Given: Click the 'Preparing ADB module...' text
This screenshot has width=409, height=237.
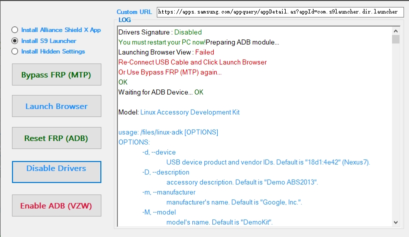Looking at the screenshot, I should (x=242, y=42).
